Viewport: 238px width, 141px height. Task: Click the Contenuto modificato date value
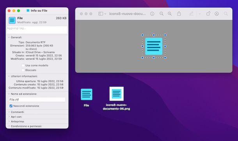[x=50, y=88]
